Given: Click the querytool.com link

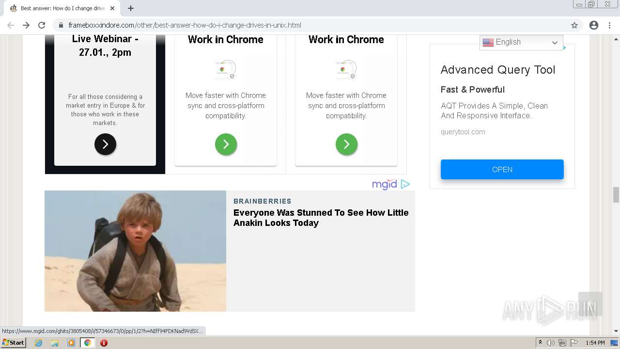Looking at the screenshot, I should click(463, 132).
